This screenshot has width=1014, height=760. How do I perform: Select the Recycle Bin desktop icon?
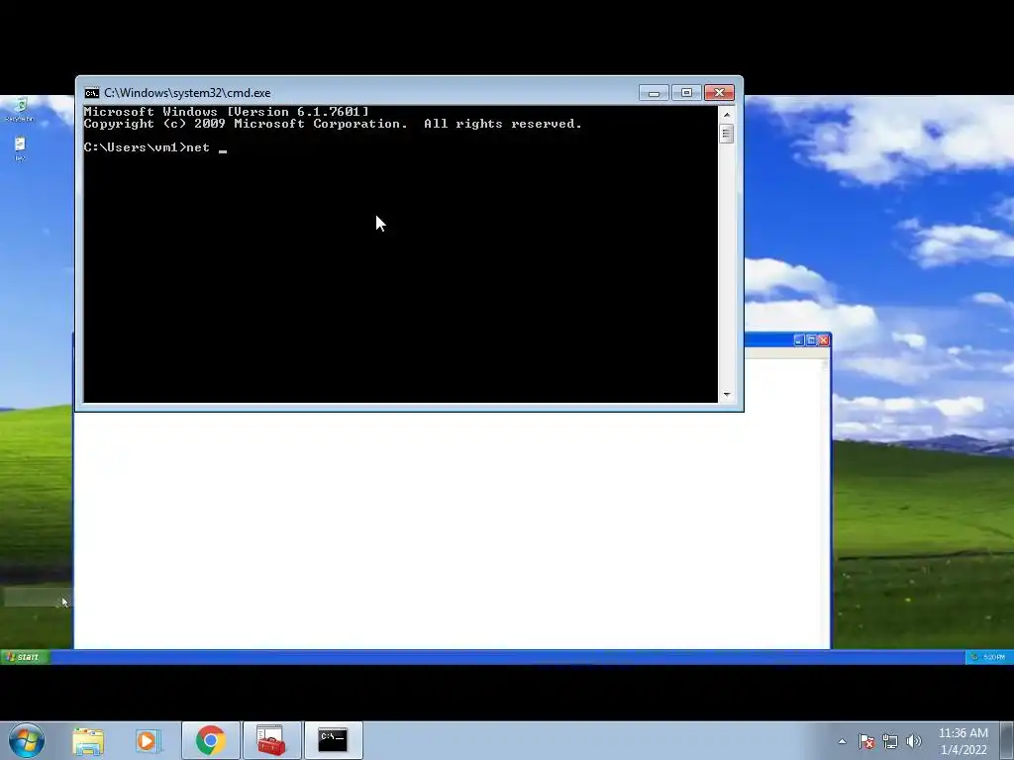coord(20,110)
